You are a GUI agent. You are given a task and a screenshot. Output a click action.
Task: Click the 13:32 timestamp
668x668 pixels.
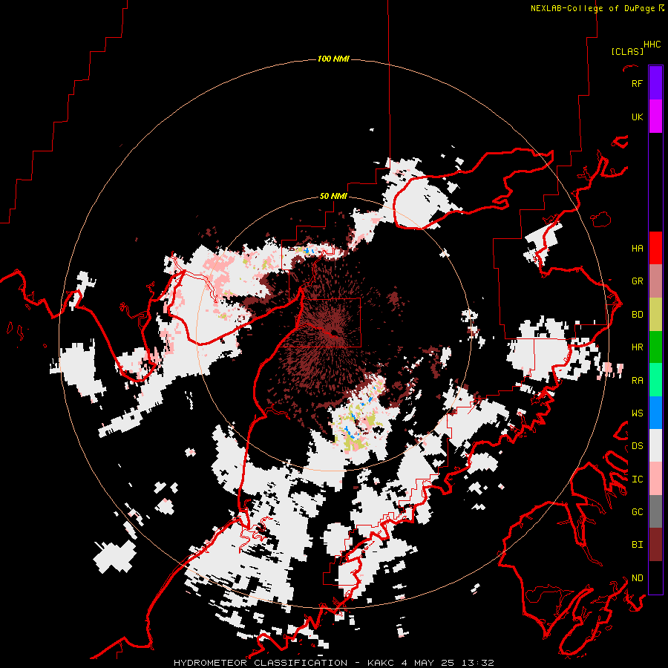point(479,663)
